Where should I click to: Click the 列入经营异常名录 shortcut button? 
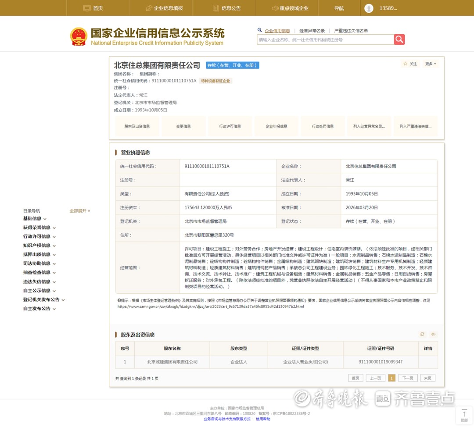(369, 126)
